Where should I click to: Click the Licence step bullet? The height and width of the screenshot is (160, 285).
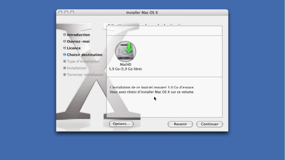(x=64, y=48)
